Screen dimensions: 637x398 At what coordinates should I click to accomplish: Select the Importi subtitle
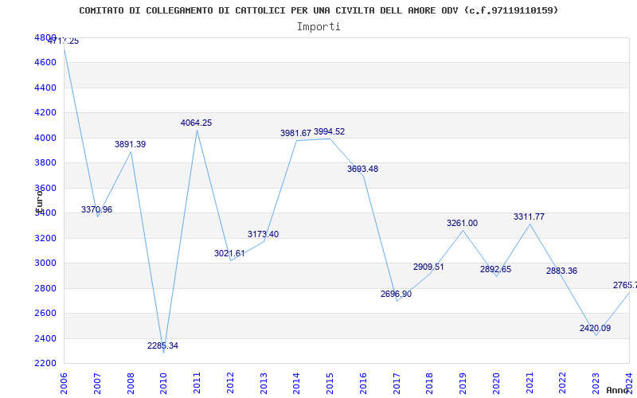click(x=318, y=27)
